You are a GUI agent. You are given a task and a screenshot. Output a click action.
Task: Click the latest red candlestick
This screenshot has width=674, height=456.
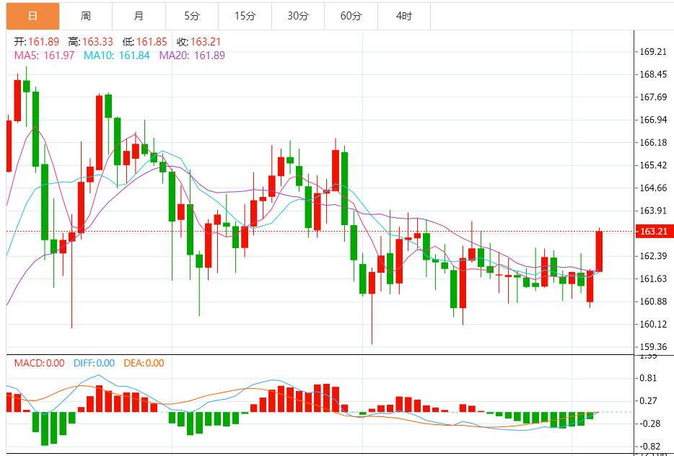599,251
